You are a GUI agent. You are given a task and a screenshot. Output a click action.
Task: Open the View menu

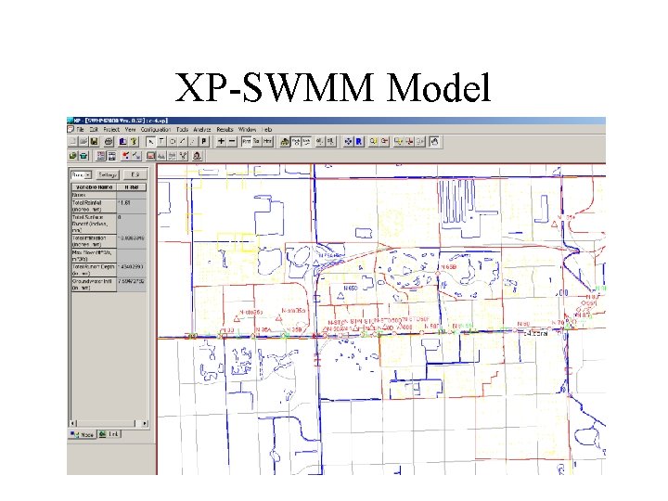131,130
